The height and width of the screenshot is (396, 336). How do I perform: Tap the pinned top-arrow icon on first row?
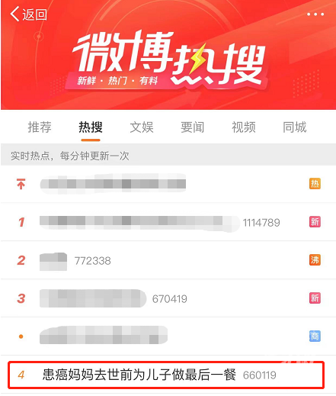pyautogui.click(x=21, y=184)
